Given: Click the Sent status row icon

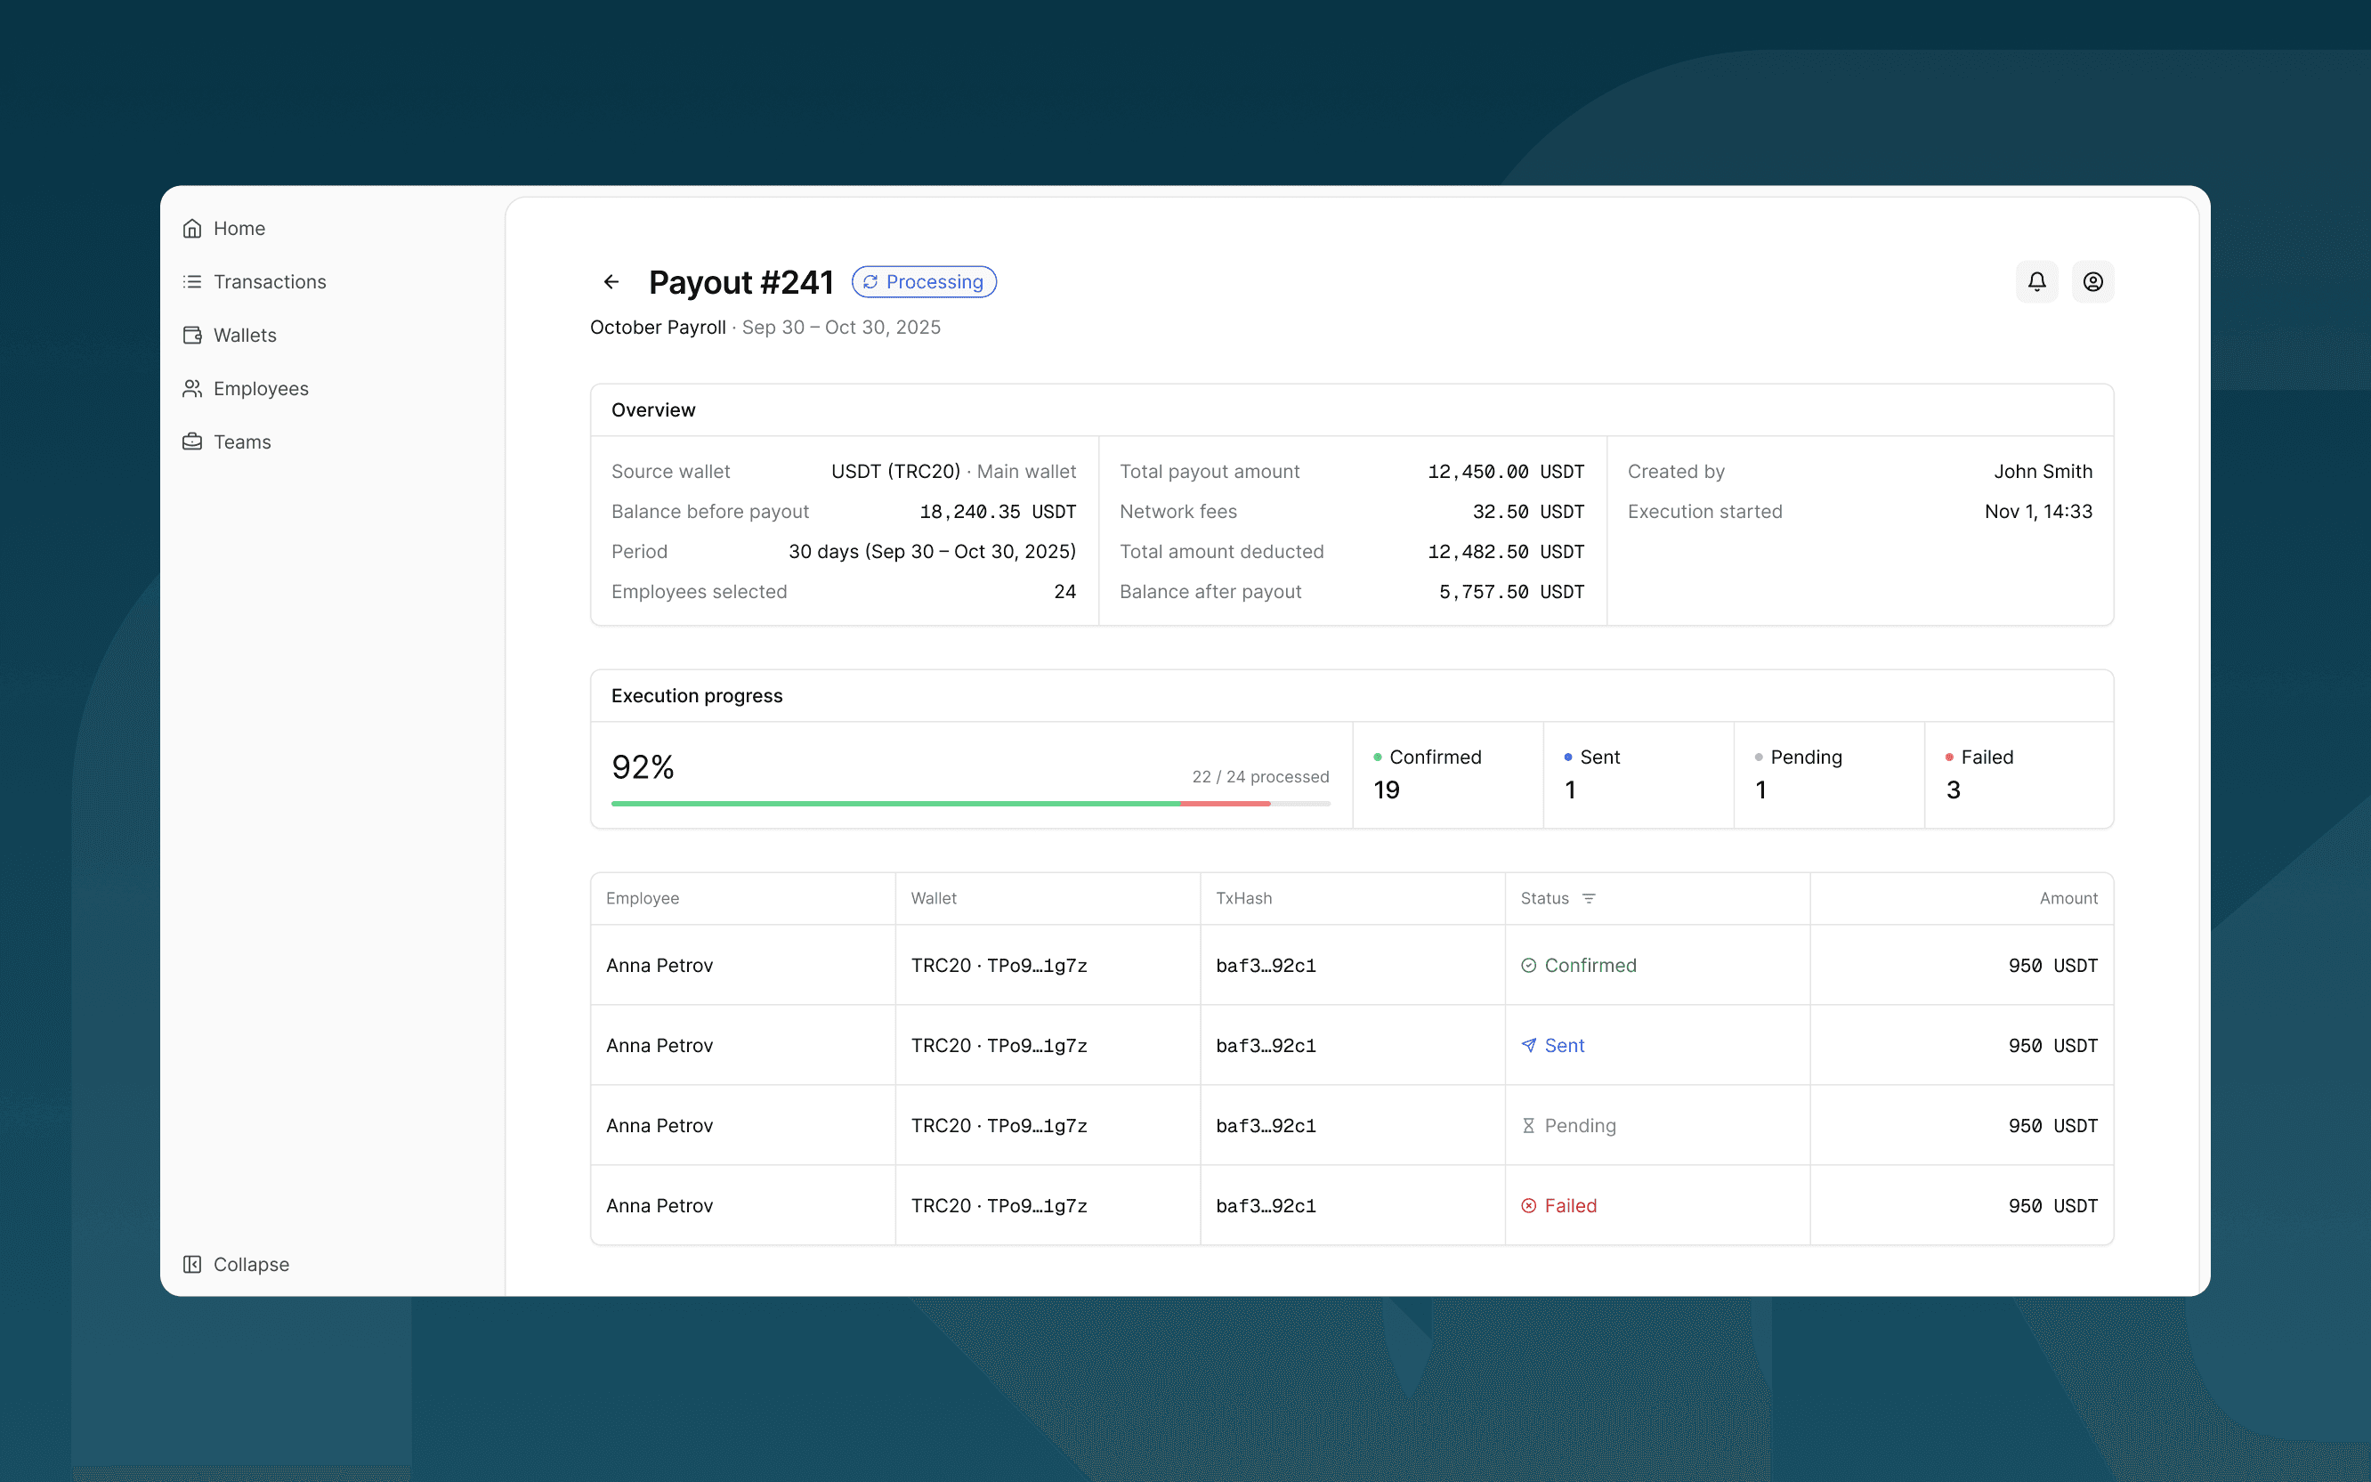Looking at the screenshot, I should [x=1528, y=1046].
